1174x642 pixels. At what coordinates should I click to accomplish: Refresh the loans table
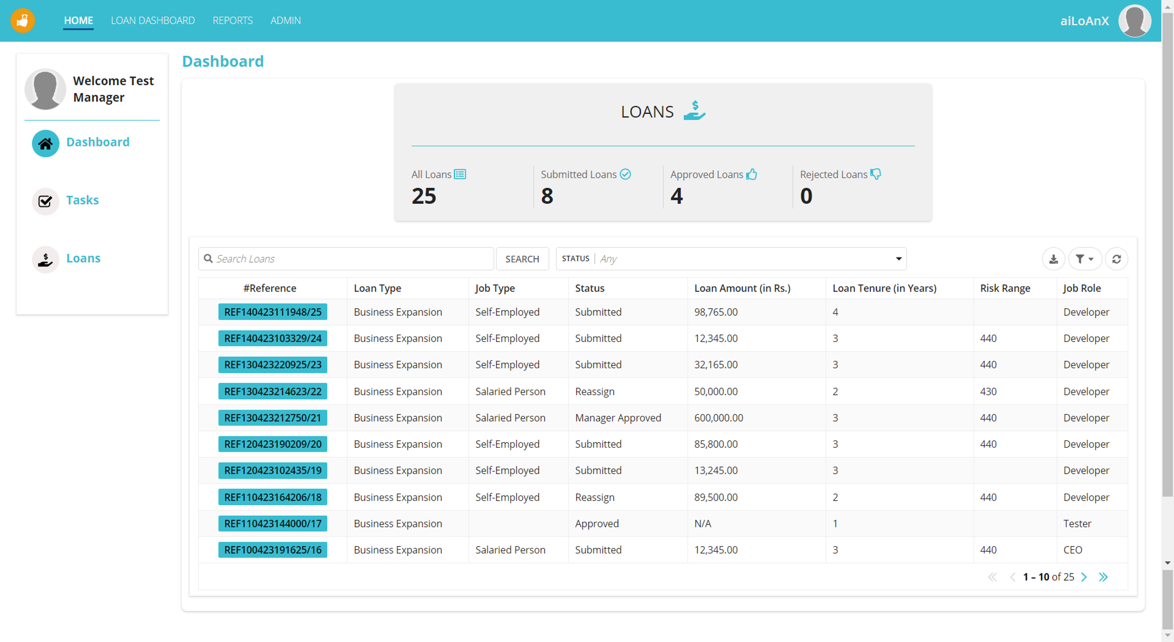(1117, 259)
